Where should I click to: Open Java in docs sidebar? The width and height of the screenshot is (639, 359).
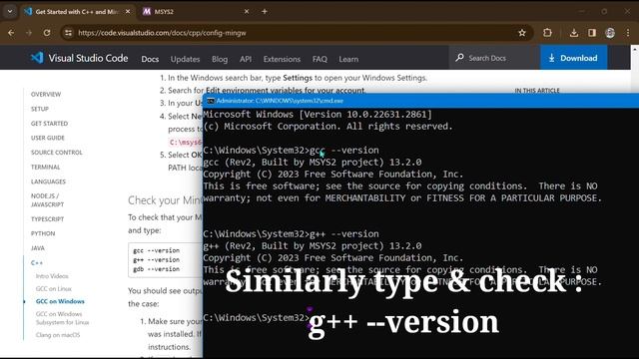click(38, 248)
